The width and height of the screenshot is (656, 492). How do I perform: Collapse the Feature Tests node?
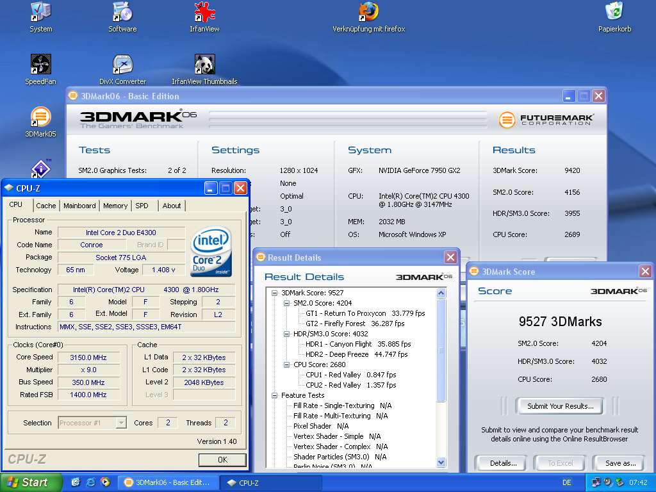274,395
